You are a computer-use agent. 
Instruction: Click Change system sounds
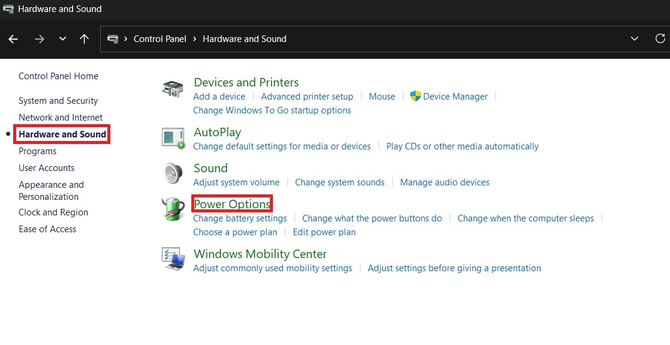[339, 182]
